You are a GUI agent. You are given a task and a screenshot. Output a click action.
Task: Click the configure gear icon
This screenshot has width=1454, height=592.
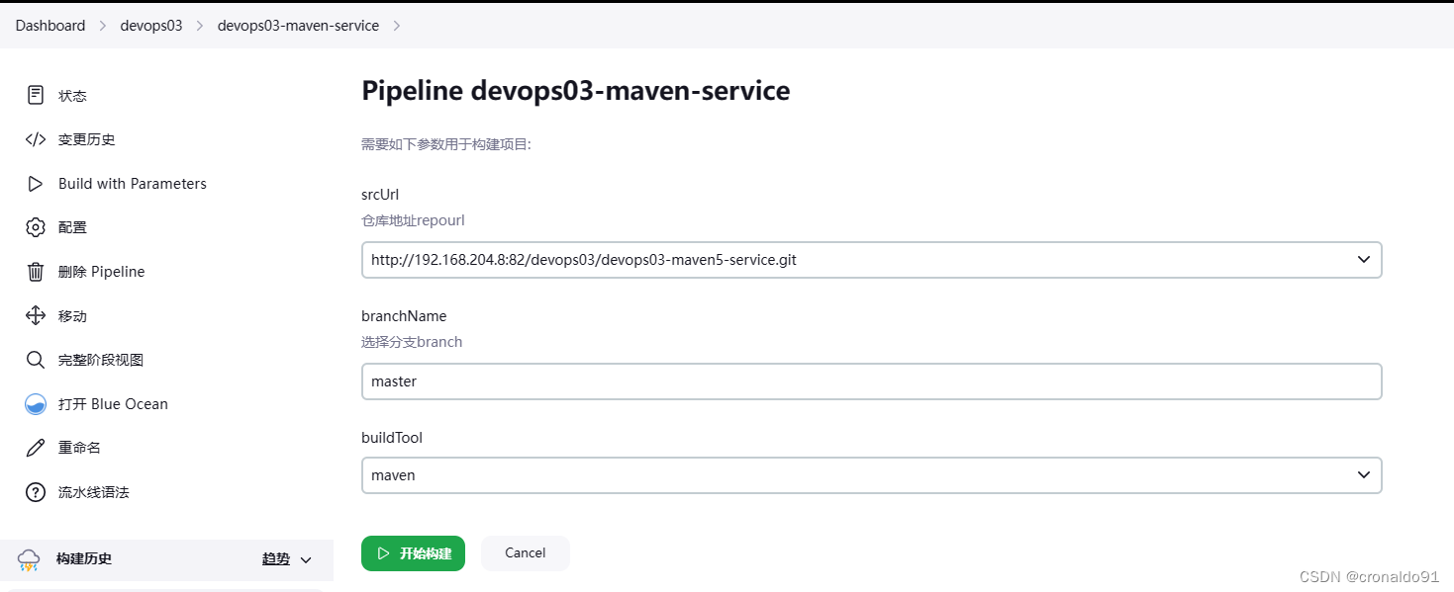[x=36, y=227]
